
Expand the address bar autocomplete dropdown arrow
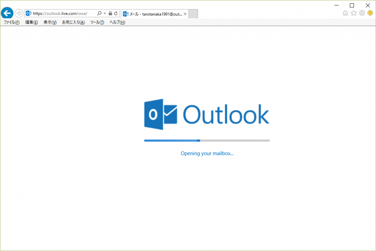(105, 14)
